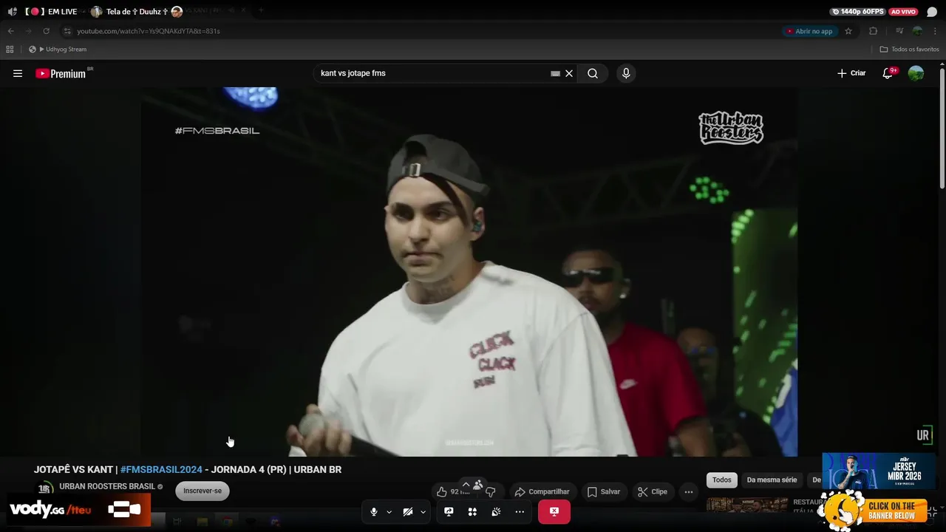Image resolution: width=946 pixels, height=532 pixels.
Task: Open URBAN ROOSTERS BRASIL channel
Action: (x=107, y=486)
